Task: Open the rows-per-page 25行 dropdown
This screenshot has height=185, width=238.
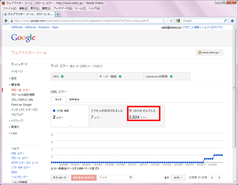Action: tap(178, 177)
